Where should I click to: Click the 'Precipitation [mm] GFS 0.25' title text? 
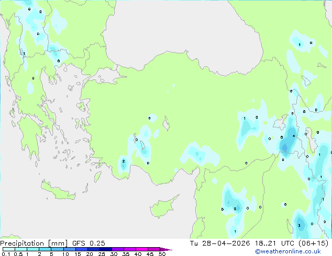[52, 243]
